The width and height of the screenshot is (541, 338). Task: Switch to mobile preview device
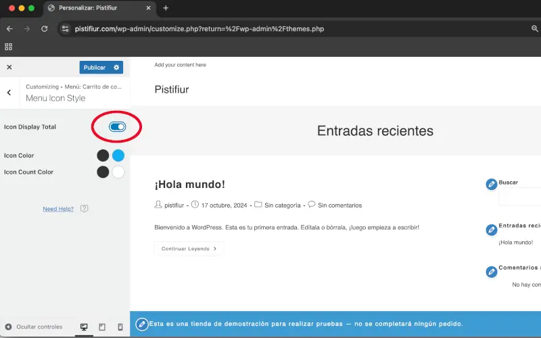pos(120,327)
